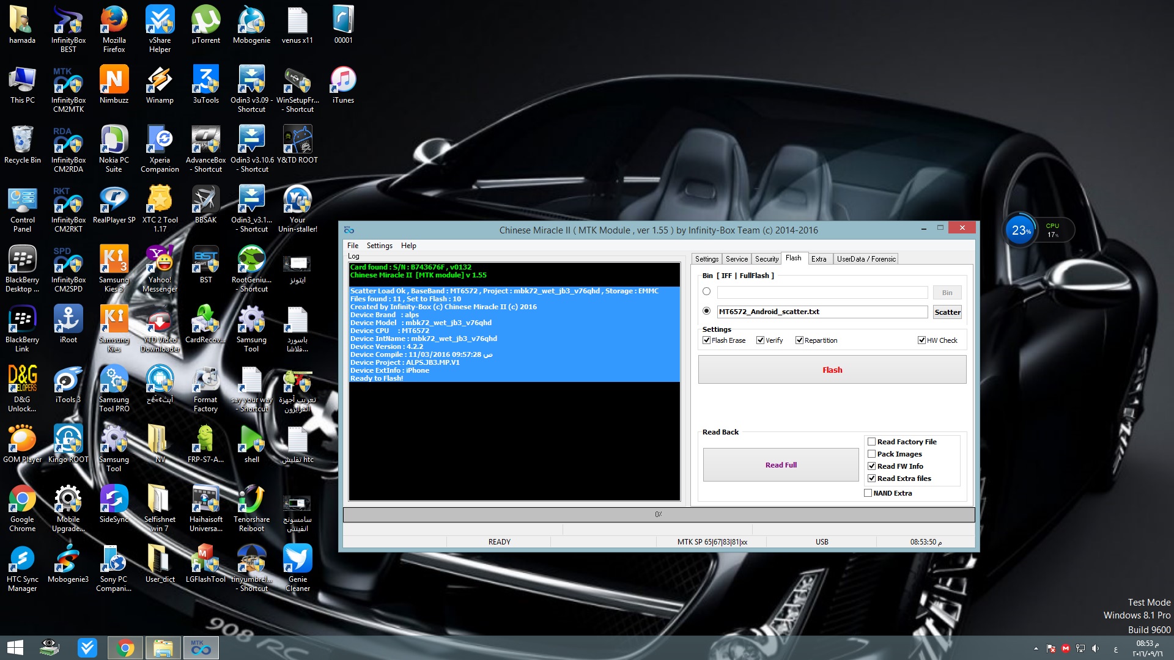The width and height of the screenshot is (1174, 660).
Task: Select the Y&TD ROOT icon
Action: point(297,144)
